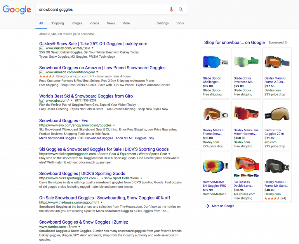Click the Glade Optics Challenger product title
The height and width of the screenshot is (244, 299).
point(212,80)
